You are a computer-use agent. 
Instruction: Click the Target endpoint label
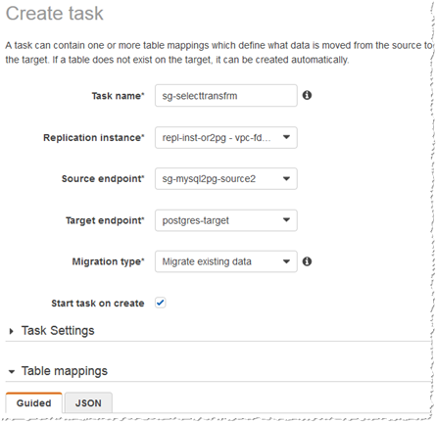pyautogui.click(x=105, y=220)
